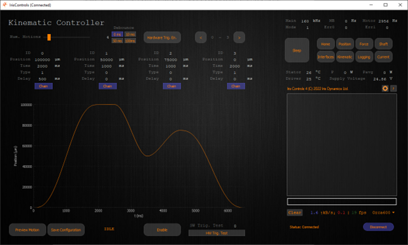The image size is (408, 245).
Task: Click the console log output area
Action: 342,145
